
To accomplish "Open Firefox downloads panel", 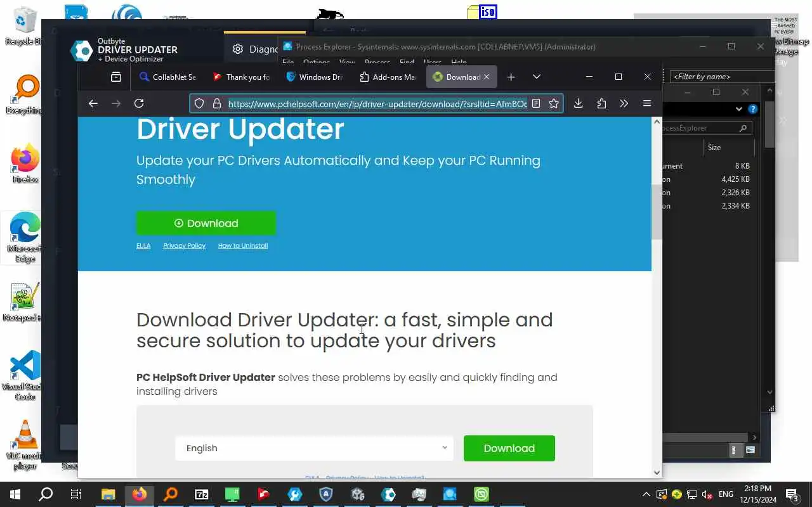I will (x=578, y=103).
